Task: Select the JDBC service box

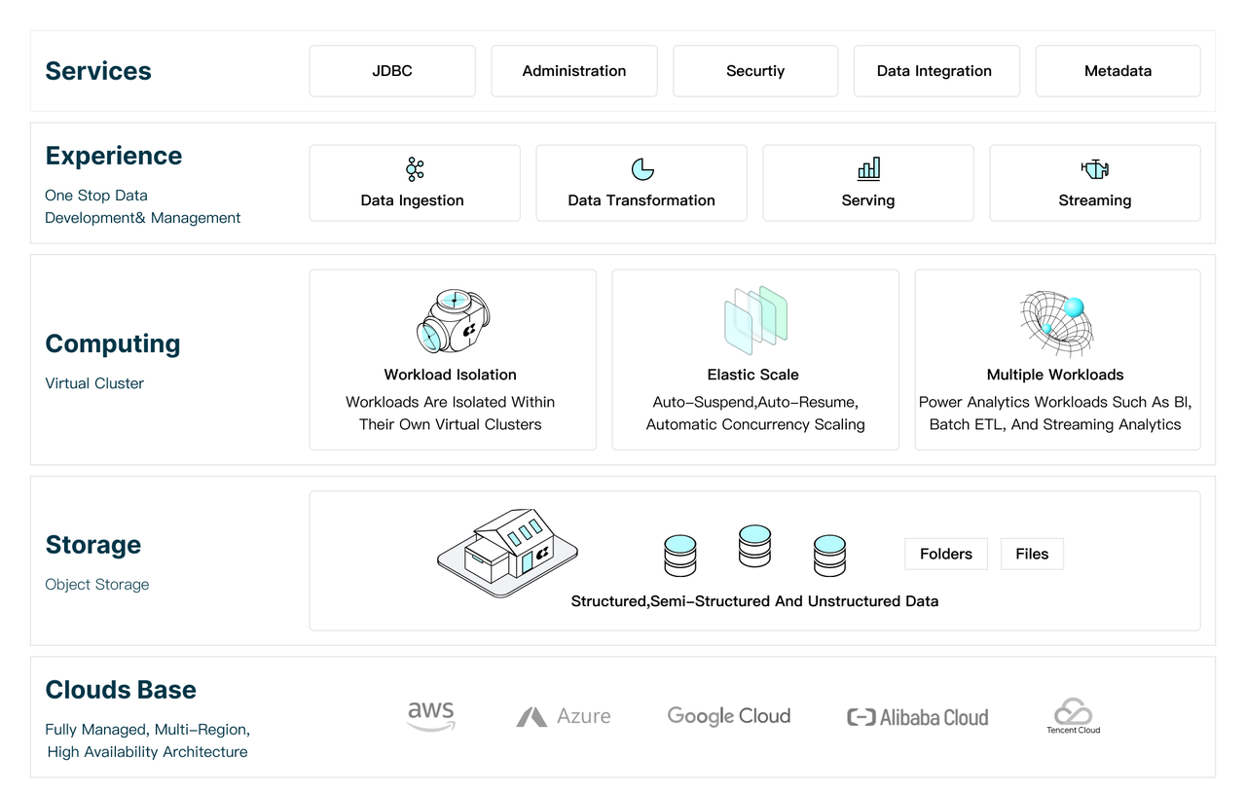Action: click(x=392, y=71)
